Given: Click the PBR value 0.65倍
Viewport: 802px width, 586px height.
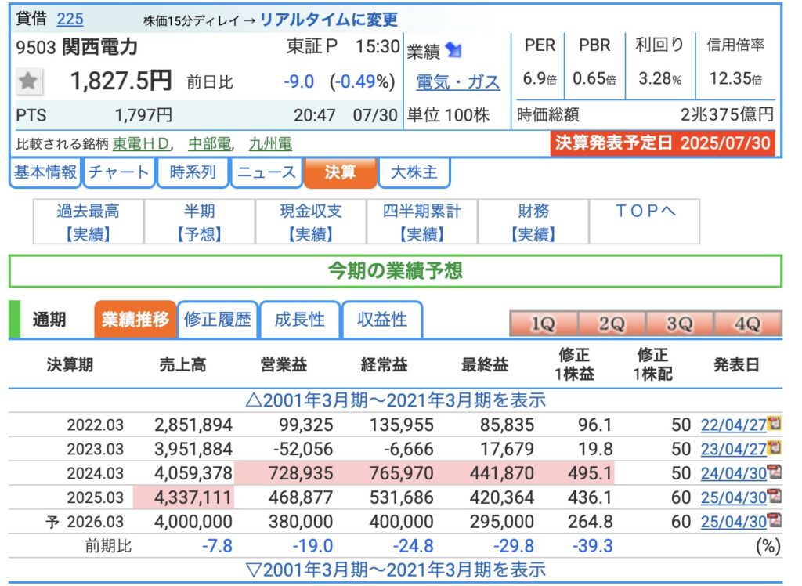Looking at the screenshot, I should click(x=594, y=79).
